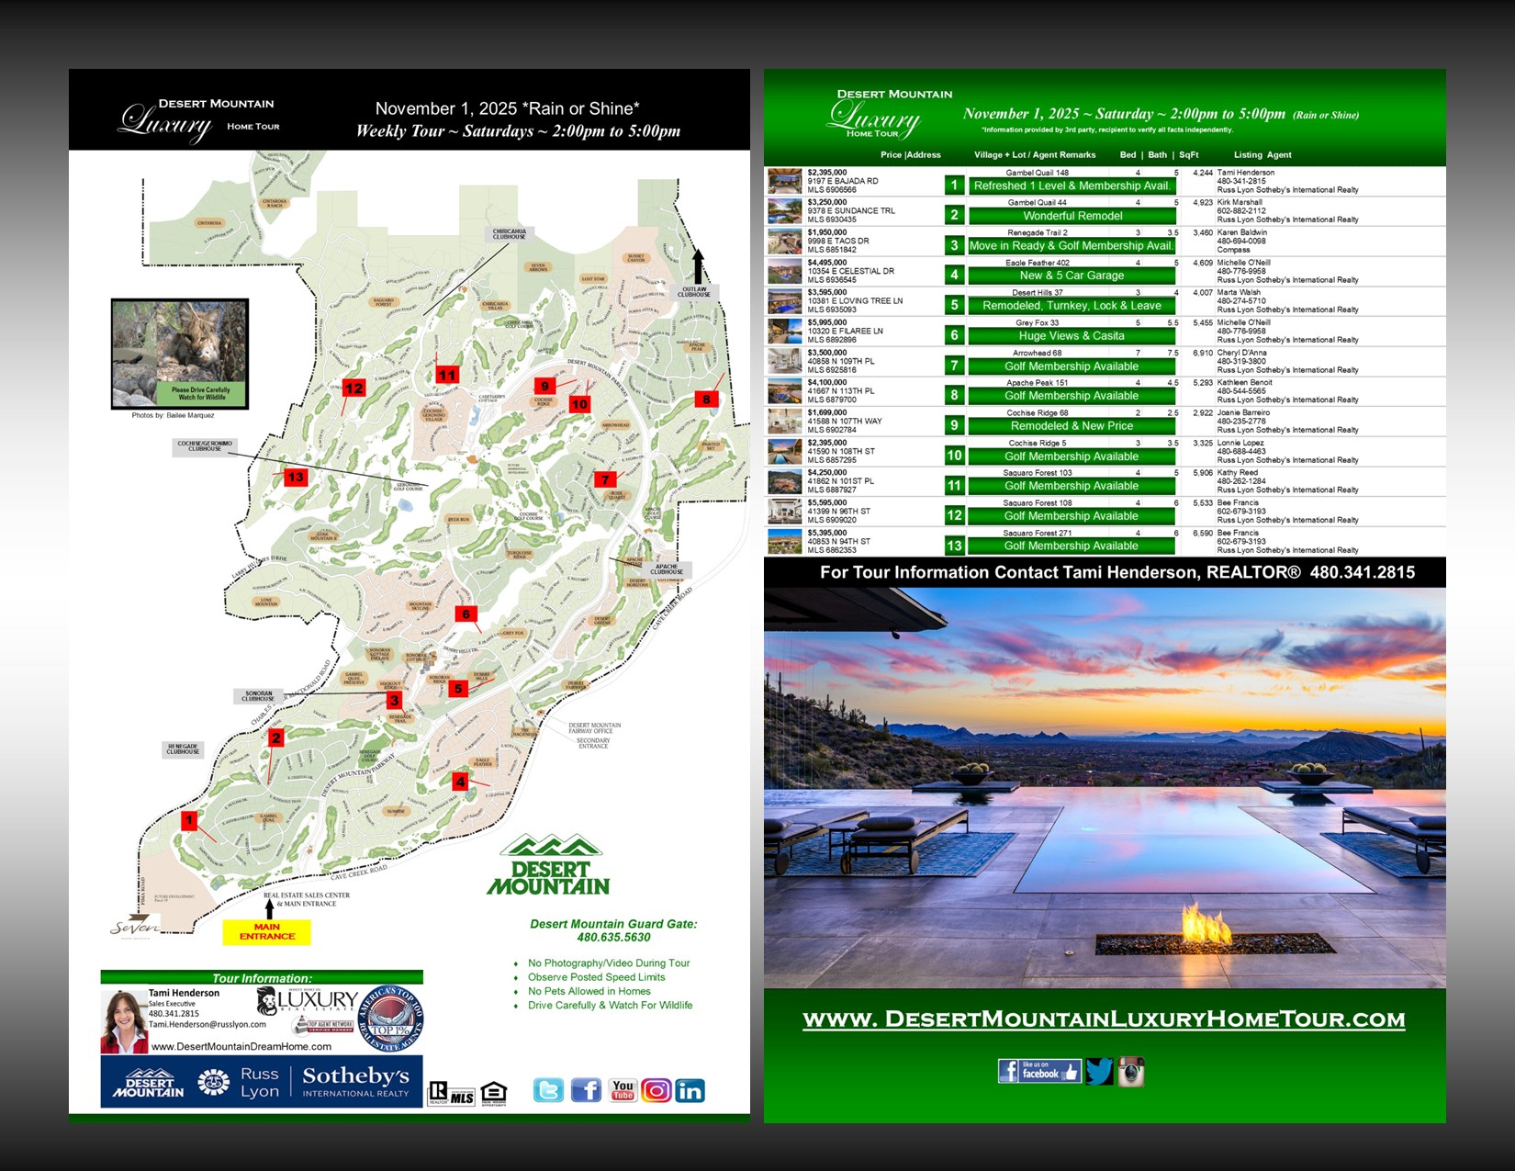Click the light-blue square Twitter icon
This screenshot has height=1171, width=1515.
click(548, 1090)
